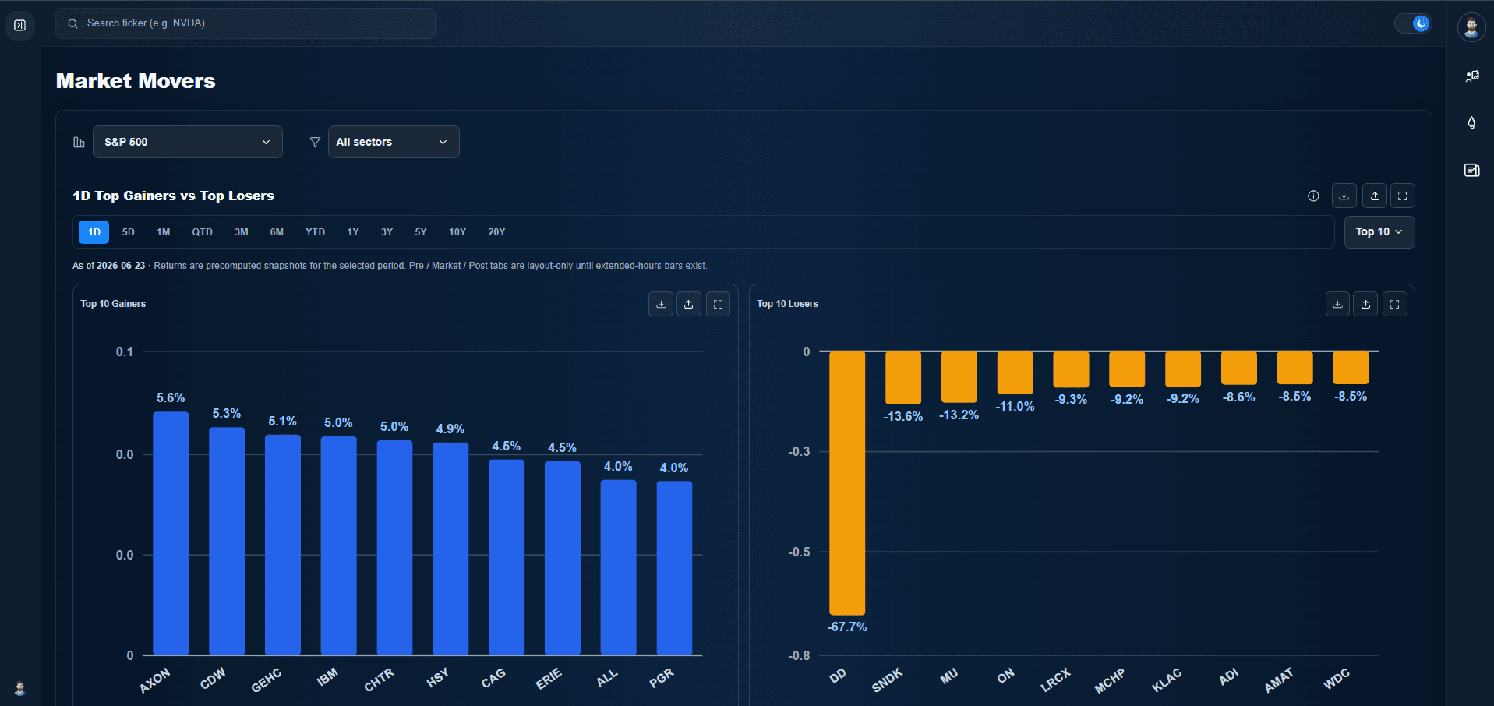Open the assistant chat icon in right sidebar
The height and width of the screenshot is (706, 1494).
1471,76
